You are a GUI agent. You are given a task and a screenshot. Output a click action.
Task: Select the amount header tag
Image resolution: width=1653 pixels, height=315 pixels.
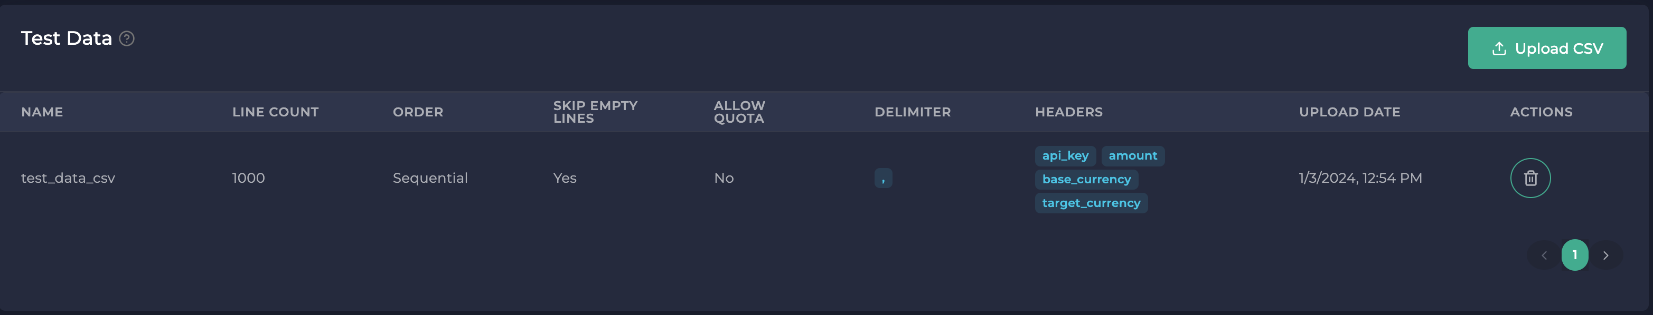pos(1133,155)
